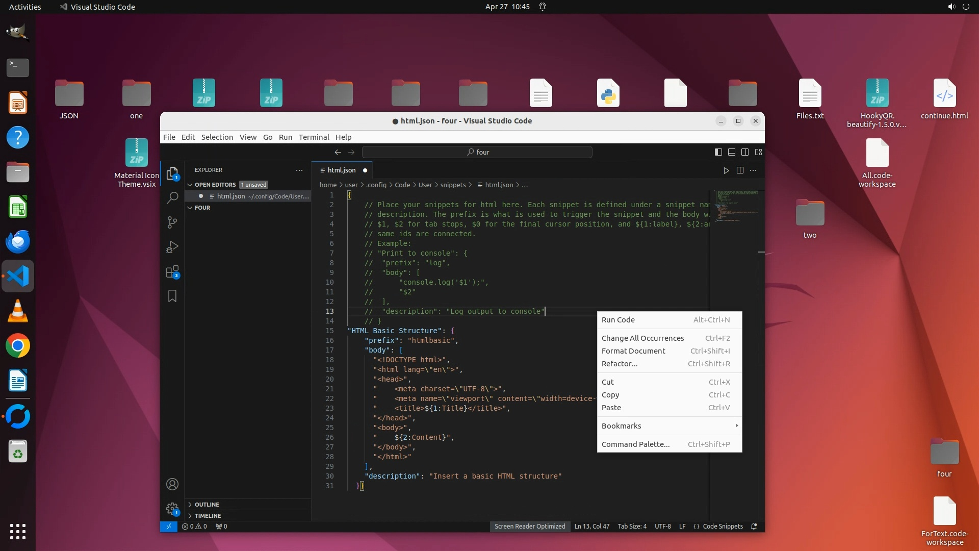Toggle the Primary Side Bar layout button

coord(718,152)
